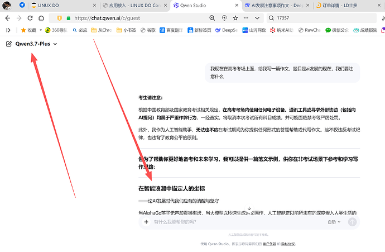
Task: Open the 用户条款 link
Action: pos(269,244)
